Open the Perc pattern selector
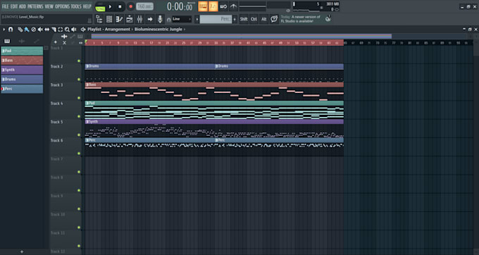The image size is (479, 255). (216, 19)
